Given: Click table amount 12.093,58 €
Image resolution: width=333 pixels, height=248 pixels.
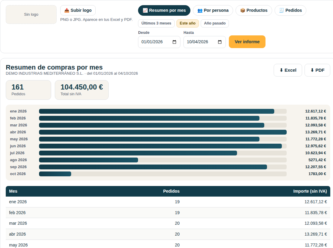Looking at the screenshot, I should coord(315,224).
